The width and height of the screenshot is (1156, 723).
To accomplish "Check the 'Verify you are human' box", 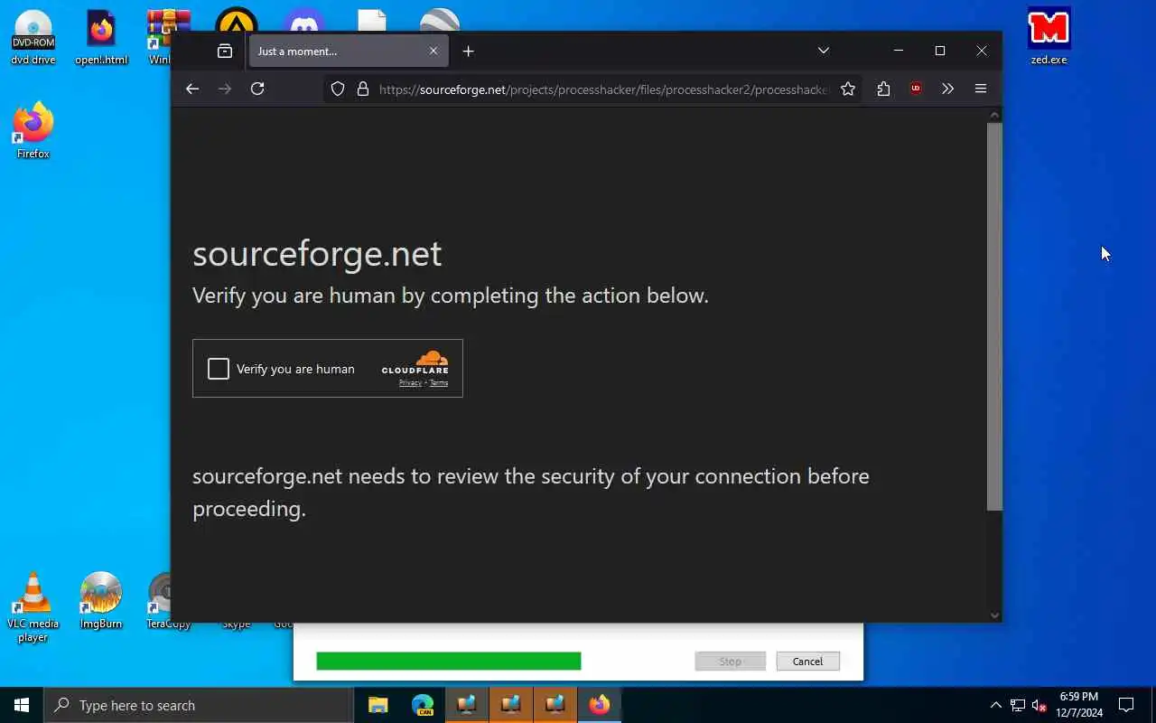I will [219, 369].
